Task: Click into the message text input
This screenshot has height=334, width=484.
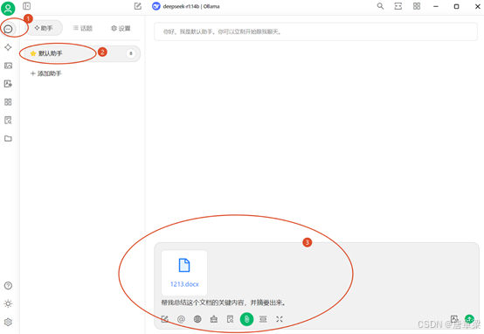Action: coord(316,303)
